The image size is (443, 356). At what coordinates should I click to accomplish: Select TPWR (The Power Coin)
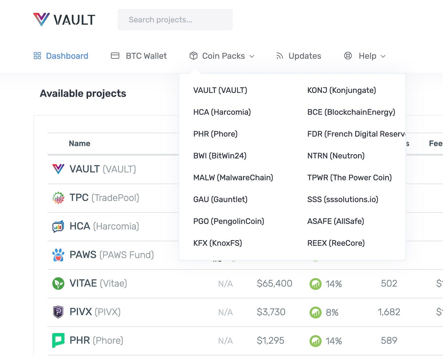point(350,178)
